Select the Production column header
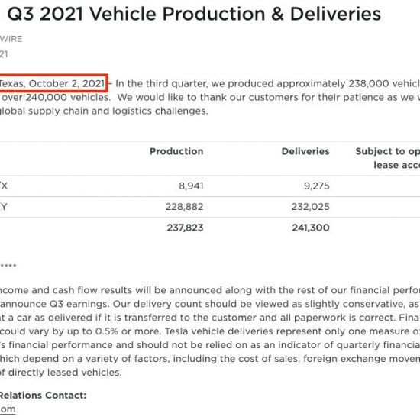The image size is (420, 420). 176,151
